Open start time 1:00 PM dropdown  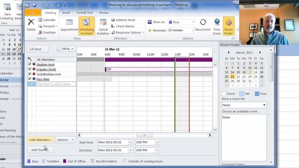[157, 142]
